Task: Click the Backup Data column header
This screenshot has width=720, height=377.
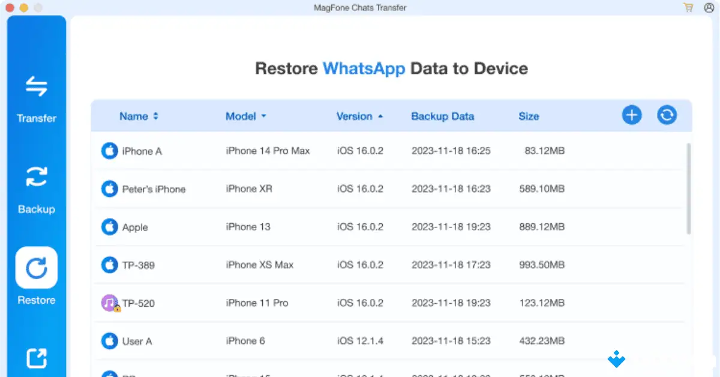Action: pyautogui.click(x=442, y=116)
